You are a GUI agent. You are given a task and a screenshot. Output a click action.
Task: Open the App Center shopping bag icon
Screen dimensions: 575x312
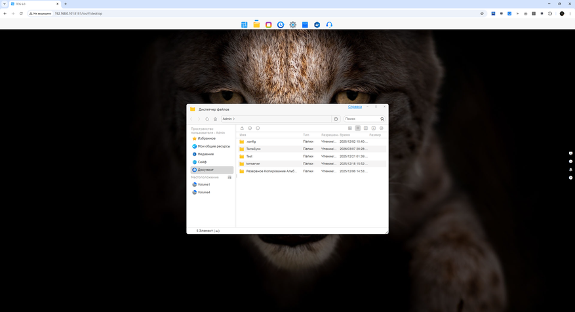(x=305, y=24)
